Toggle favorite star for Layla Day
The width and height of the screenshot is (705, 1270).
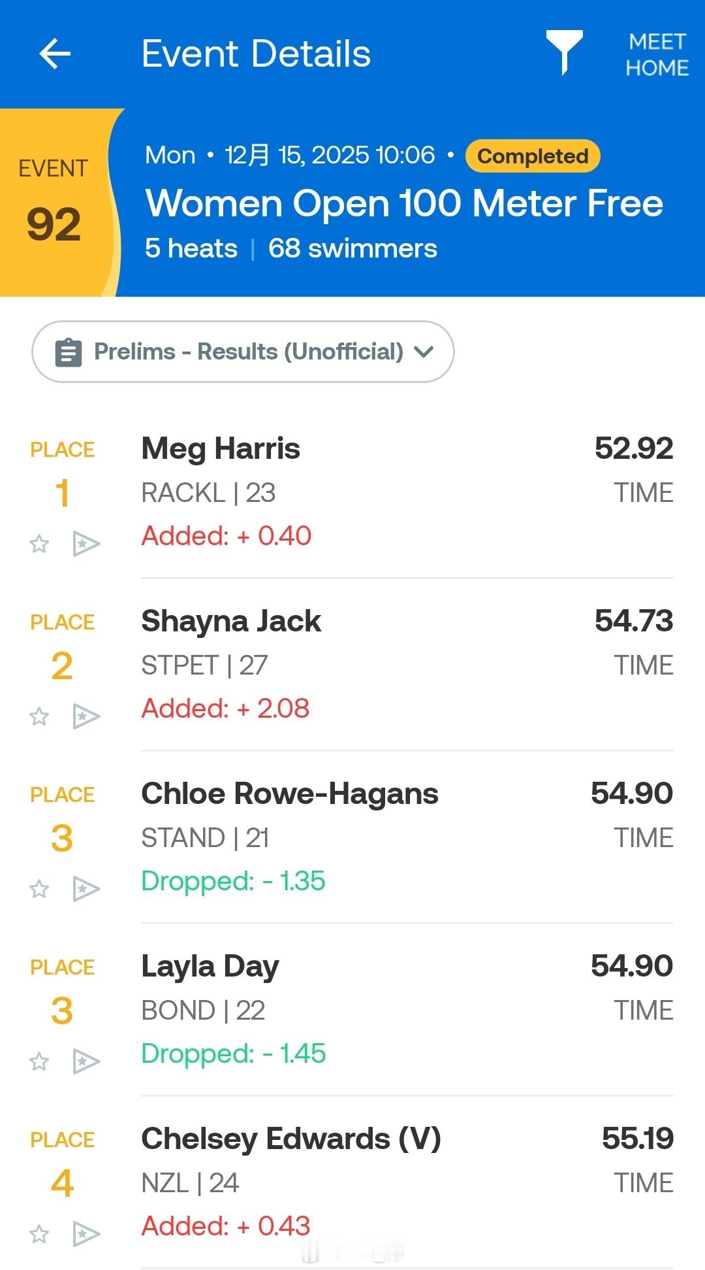point(39,1061)
